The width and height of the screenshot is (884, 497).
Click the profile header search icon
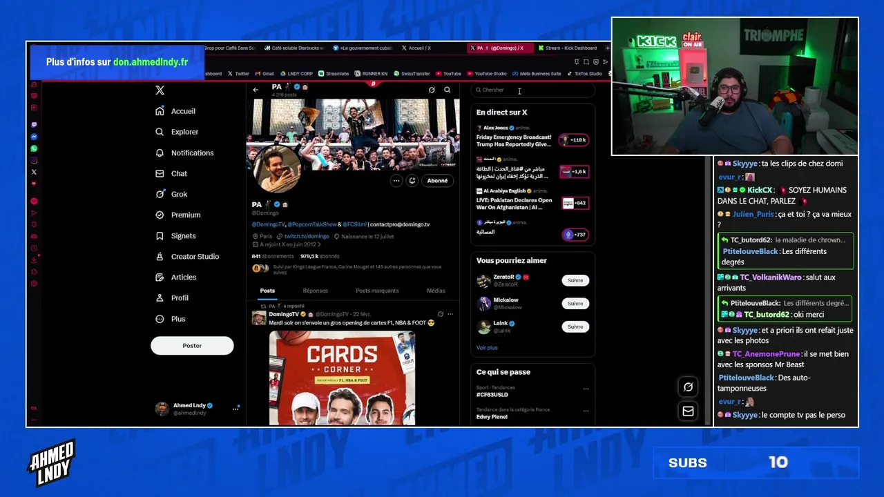(448, 90)
